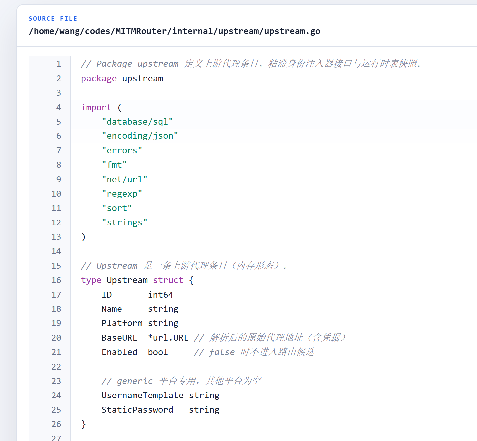Select the "database/sql" import string

[x=137, y=122]
